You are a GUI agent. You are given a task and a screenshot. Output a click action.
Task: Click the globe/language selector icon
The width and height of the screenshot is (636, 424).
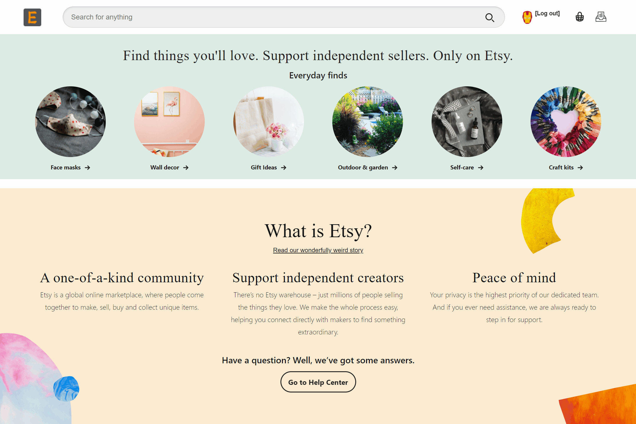579,17
